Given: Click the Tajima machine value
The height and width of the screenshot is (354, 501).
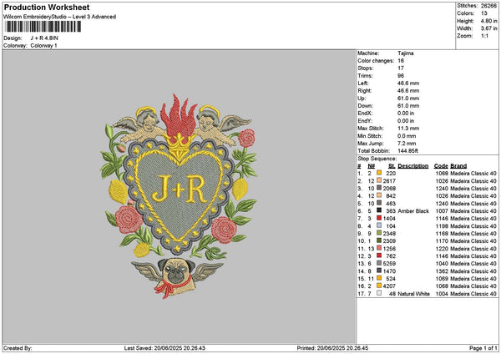Looking at the screenshot, I should coord(407,53).
